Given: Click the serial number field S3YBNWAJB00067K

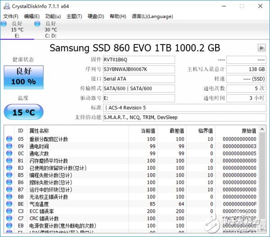Looking at the screenshot, I should (139, 69).
